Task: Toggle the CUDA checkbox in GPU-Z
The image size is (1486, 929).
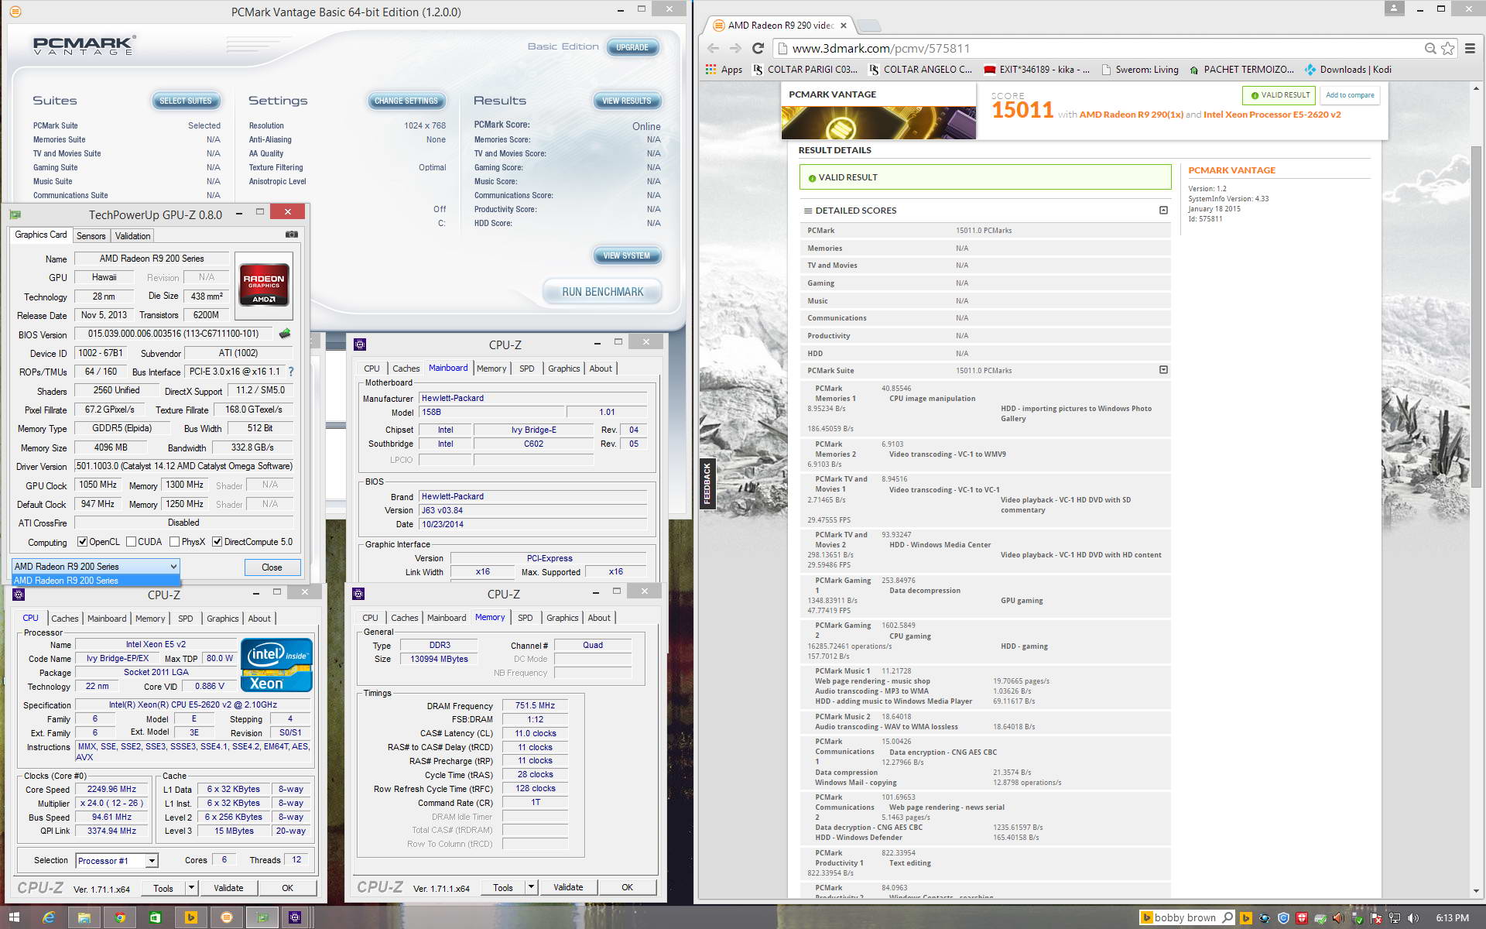Action: (x=131, y=542)
